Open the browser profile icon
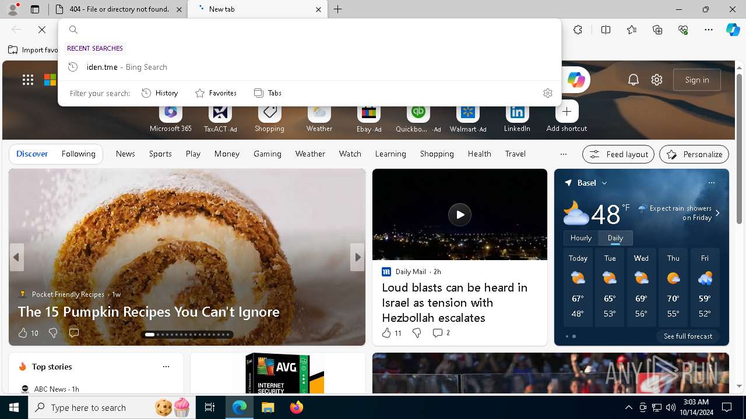 pyautogui.click(x=12, y=9)
